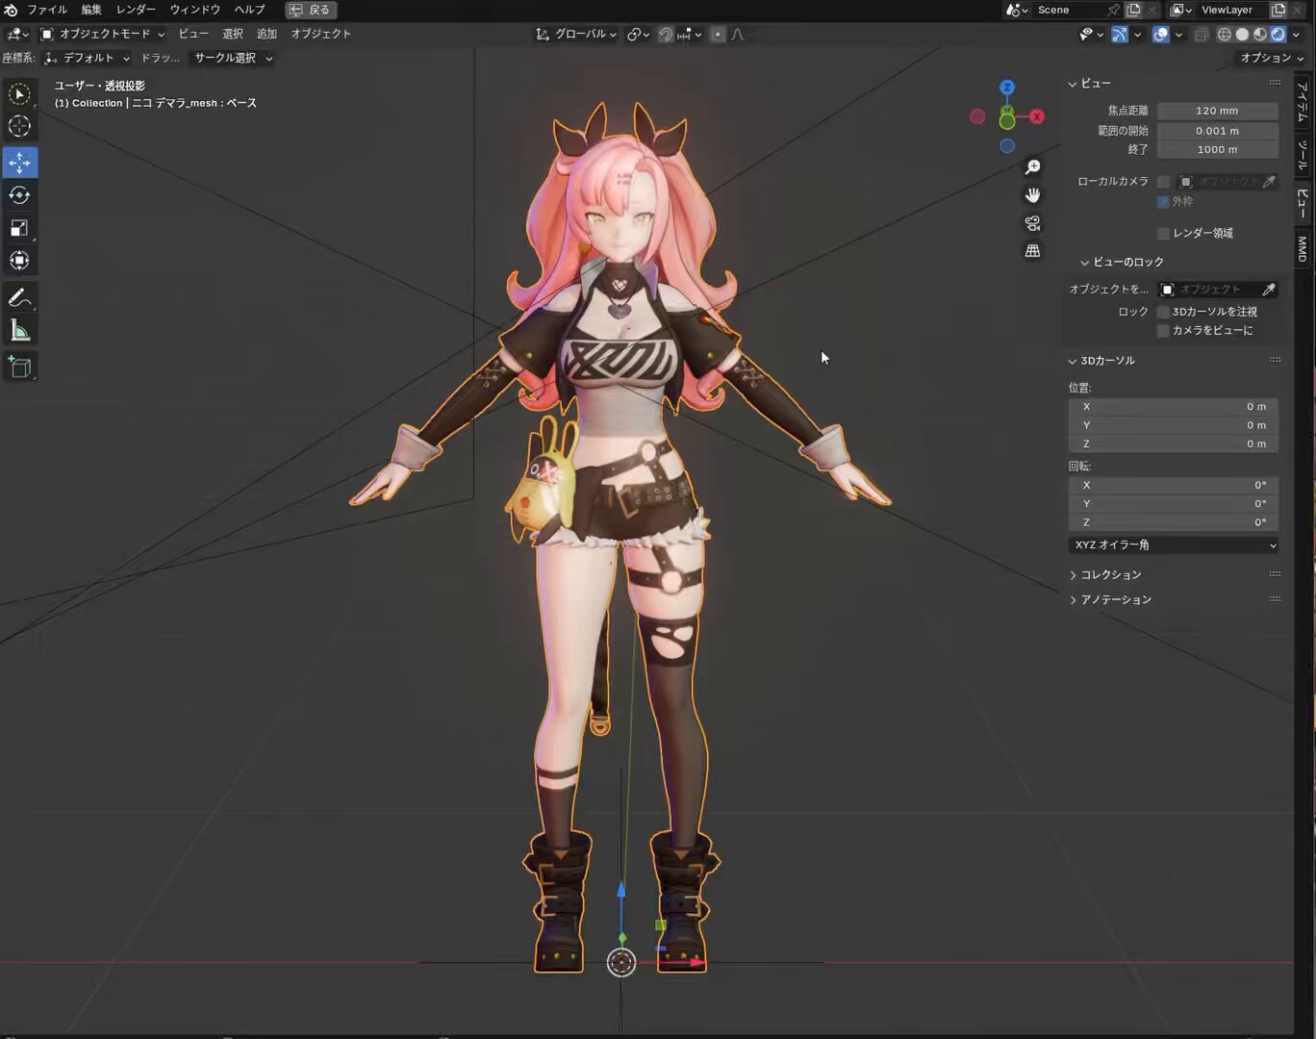Collapse the ビューのロック subpanel
Viewport: 1316px width, 1039px height.
[x=1122, y=262]
